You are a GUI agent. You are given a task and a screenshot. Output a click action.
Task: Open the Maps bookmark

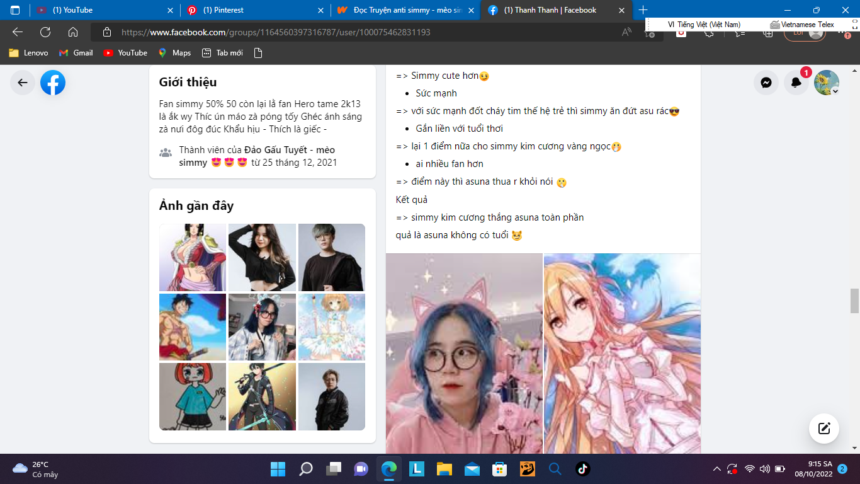[x=174, y=53]
